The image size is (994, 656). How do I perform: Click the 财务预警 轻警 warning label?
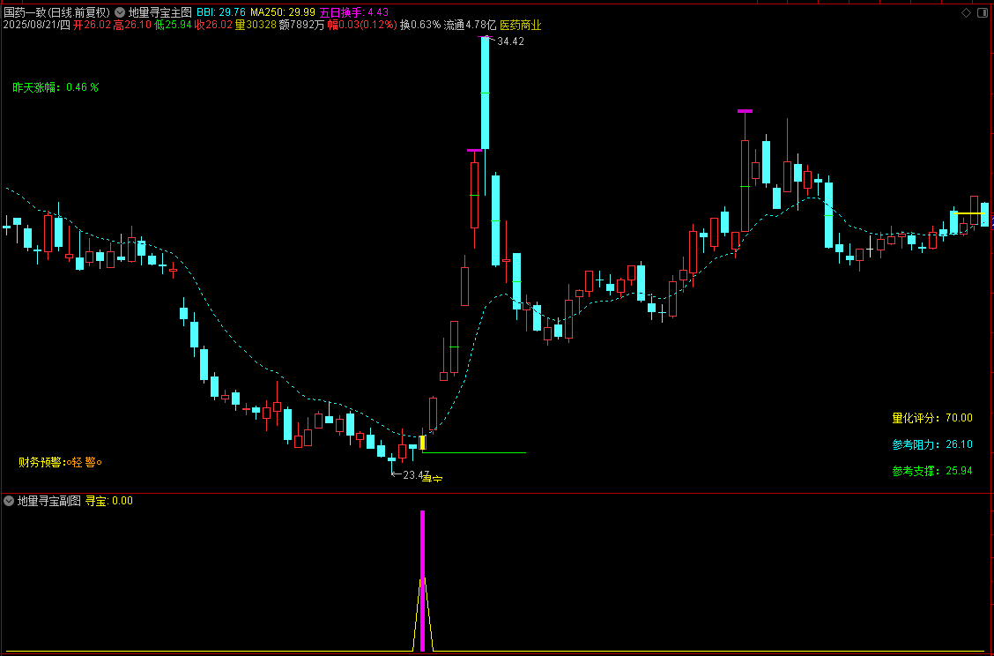click(x=60, y=463)
